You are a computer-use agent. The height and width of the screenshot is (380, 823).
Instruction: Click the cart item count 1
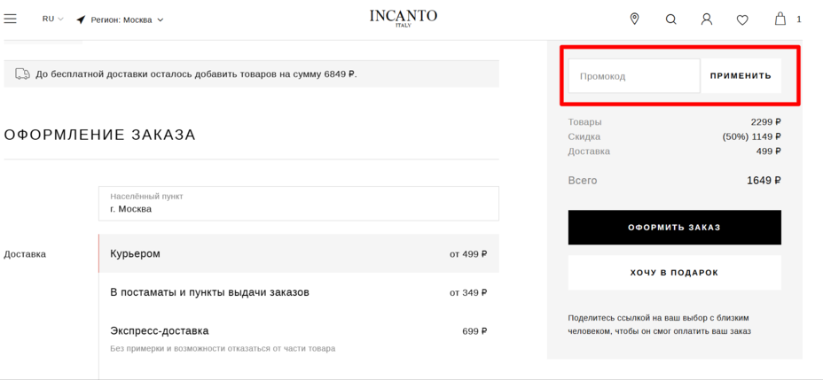point(799,19)
